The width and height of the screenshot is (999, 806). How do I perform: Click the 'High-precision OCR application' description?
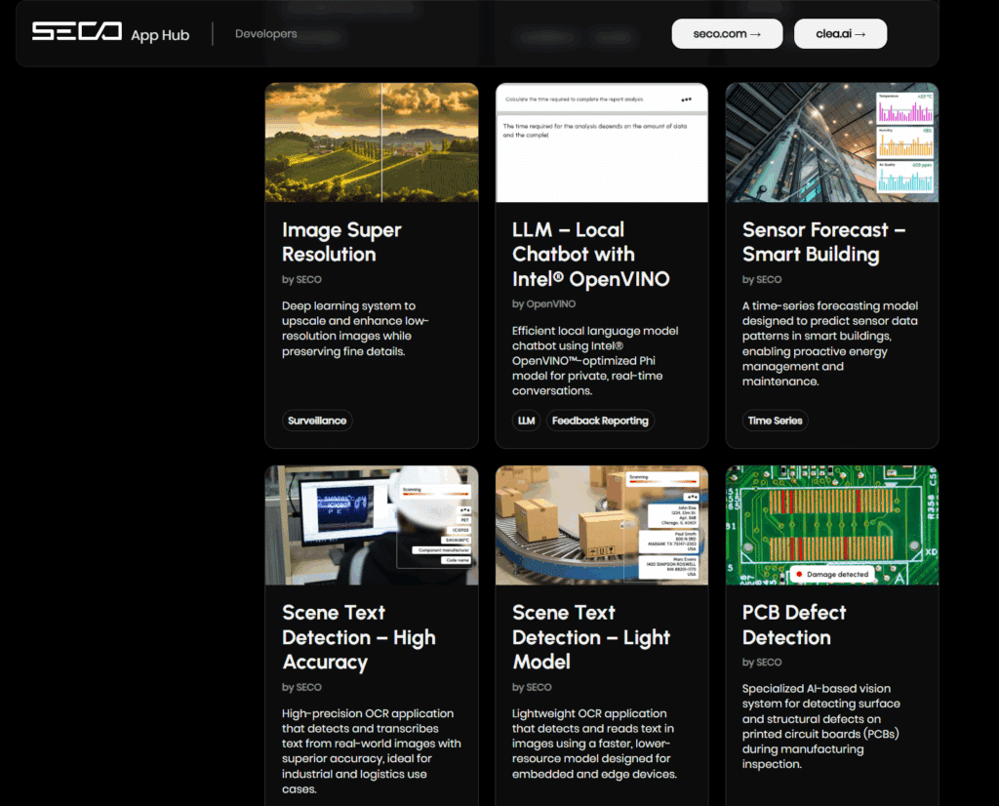(x=372, y=751)
